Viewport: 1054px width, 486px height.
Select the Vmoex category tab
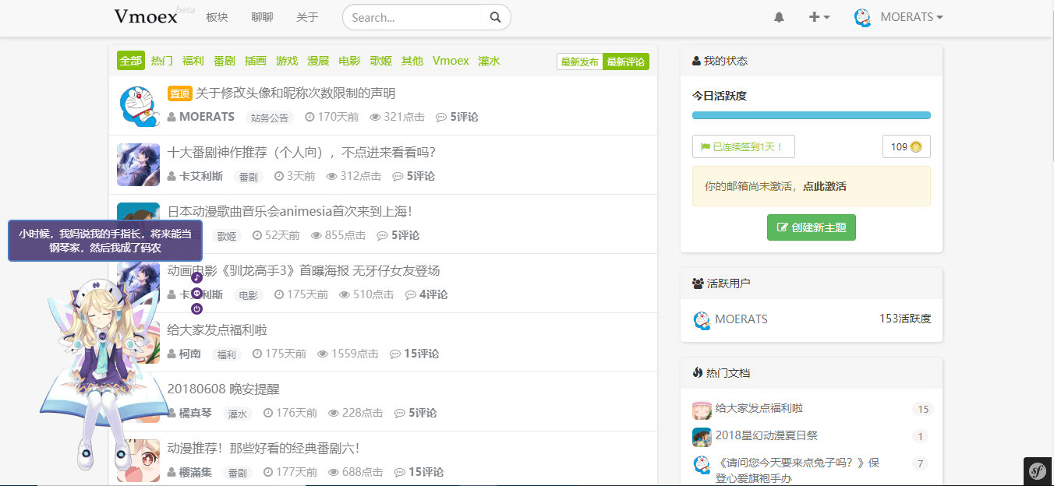click(x=451, y=61)
